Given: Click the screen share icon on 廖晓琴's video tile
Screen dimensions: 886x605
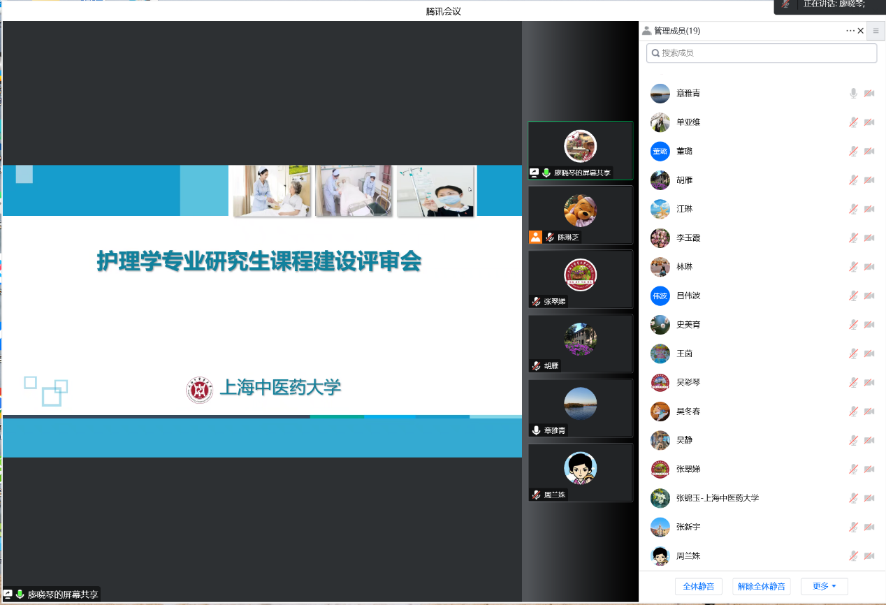Looking at the screenshot, I should 535,173.
